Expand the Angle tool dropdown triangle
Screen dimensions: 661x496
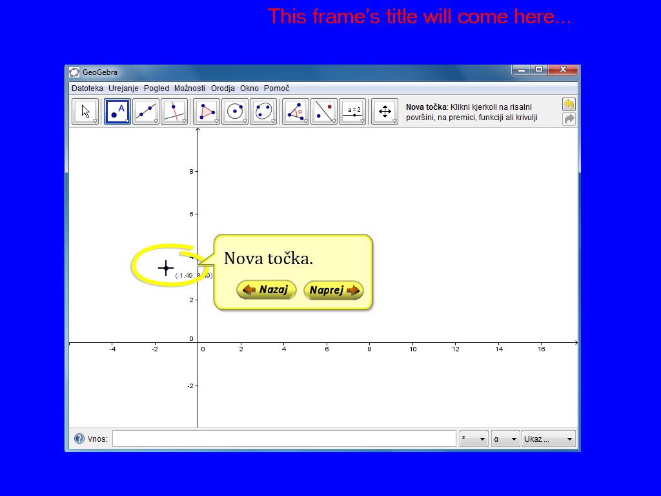pyautogui.click(x=305, y=121)
